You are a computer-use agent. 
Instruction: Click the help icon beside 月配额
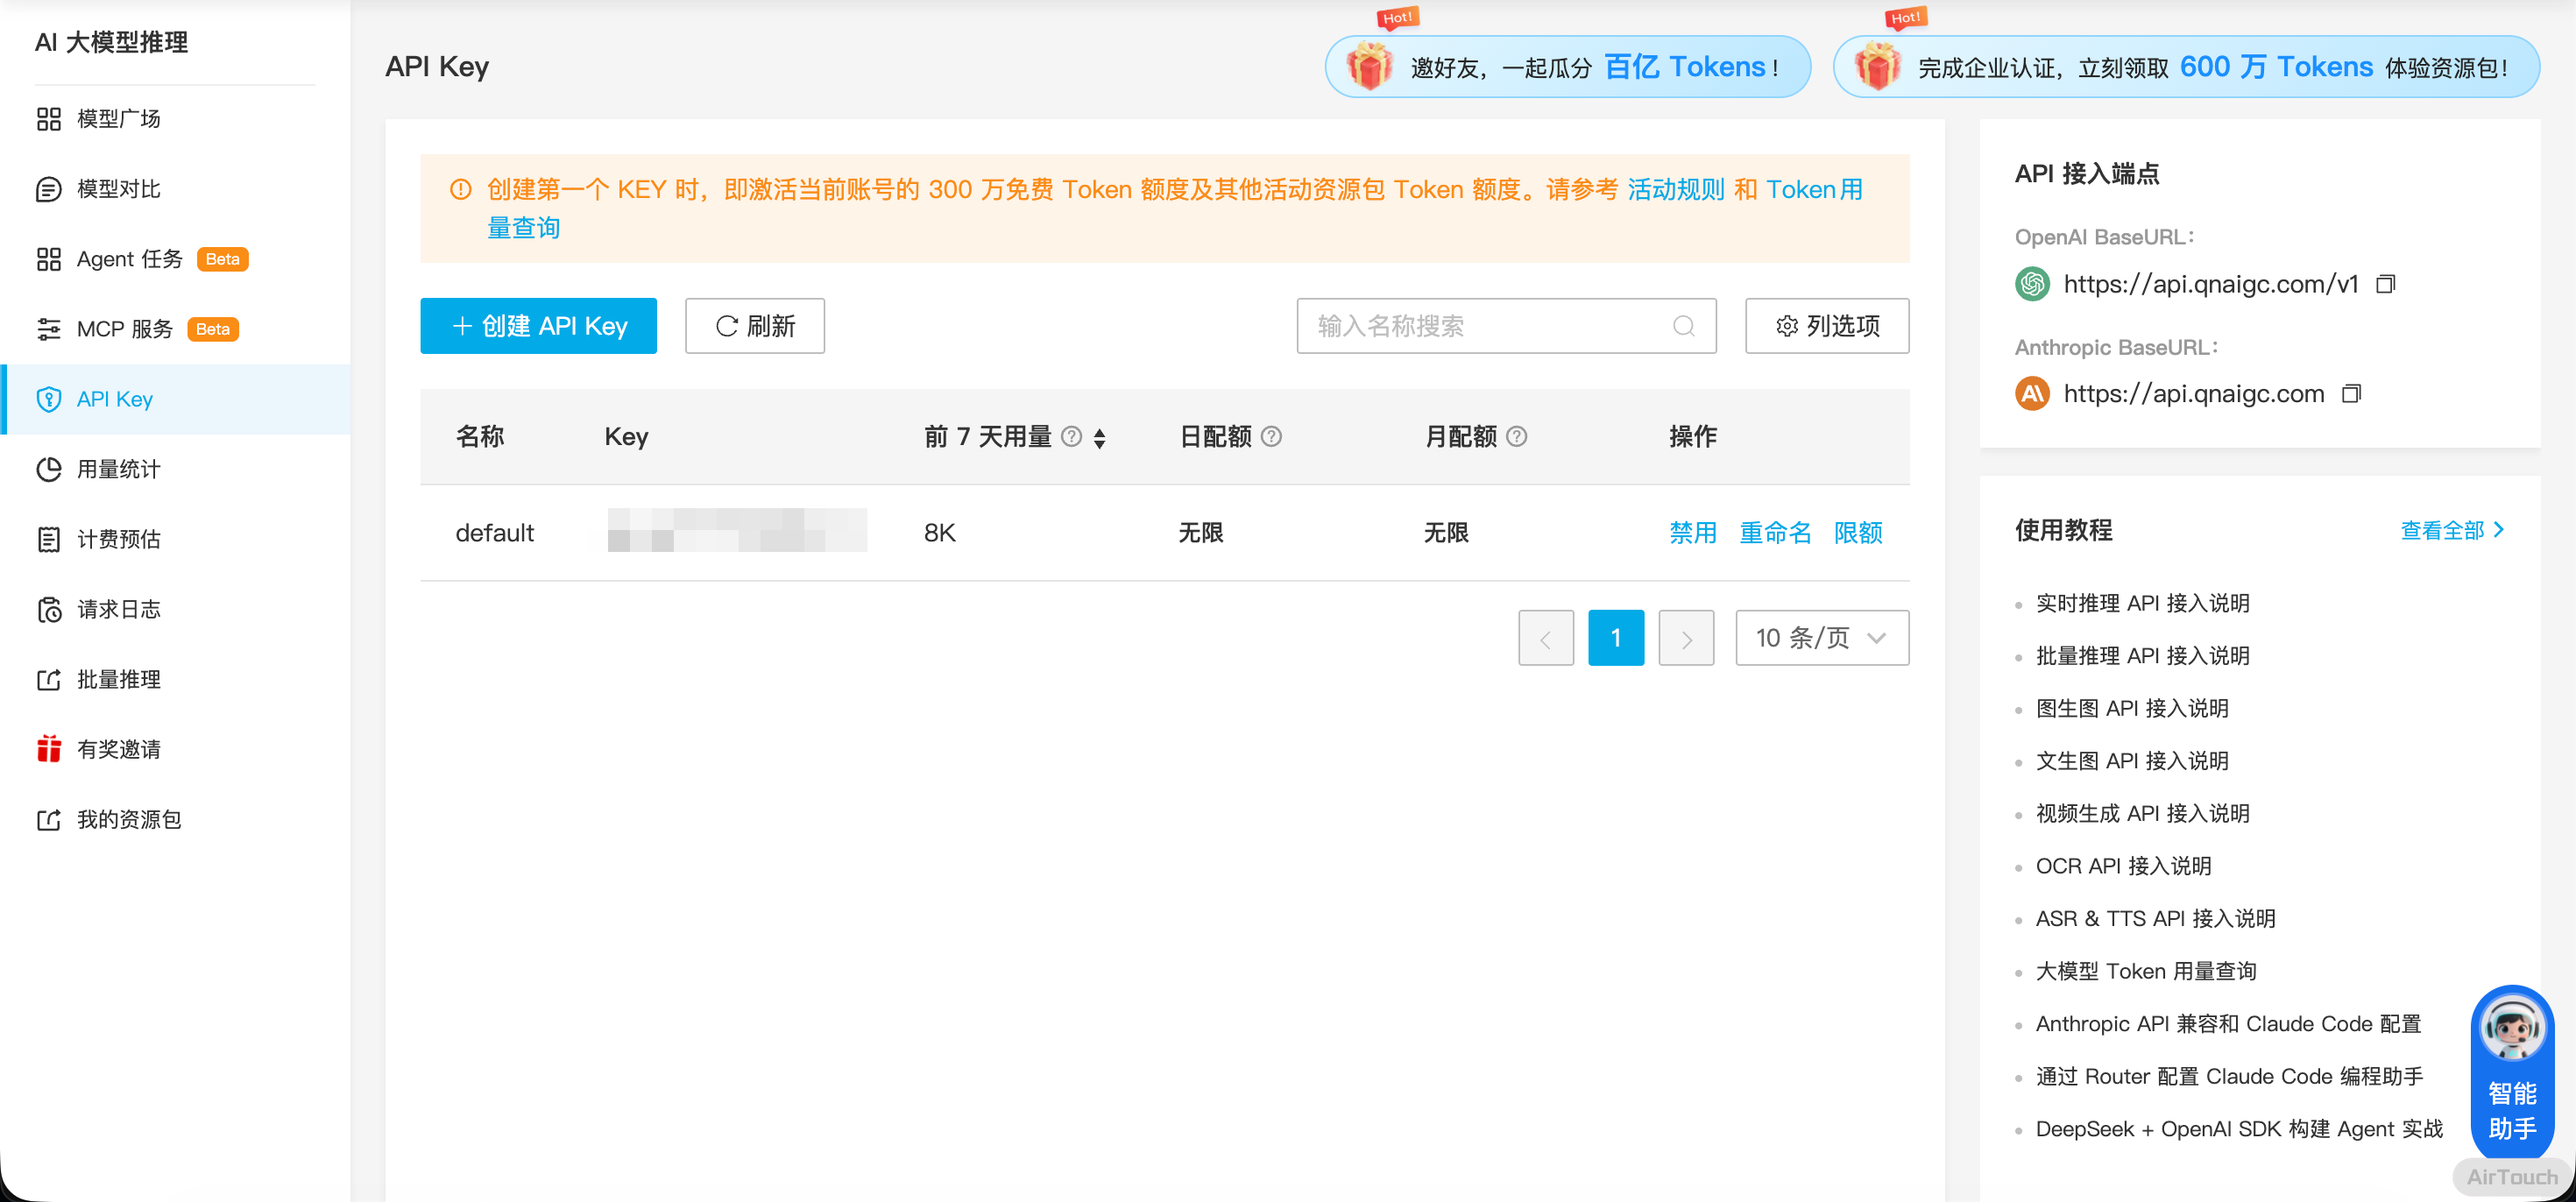(x=1516, y=436)
